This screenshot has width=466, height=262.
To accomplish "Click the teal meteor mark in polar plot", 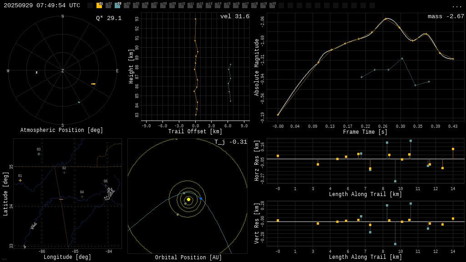I will pos(79,102).
